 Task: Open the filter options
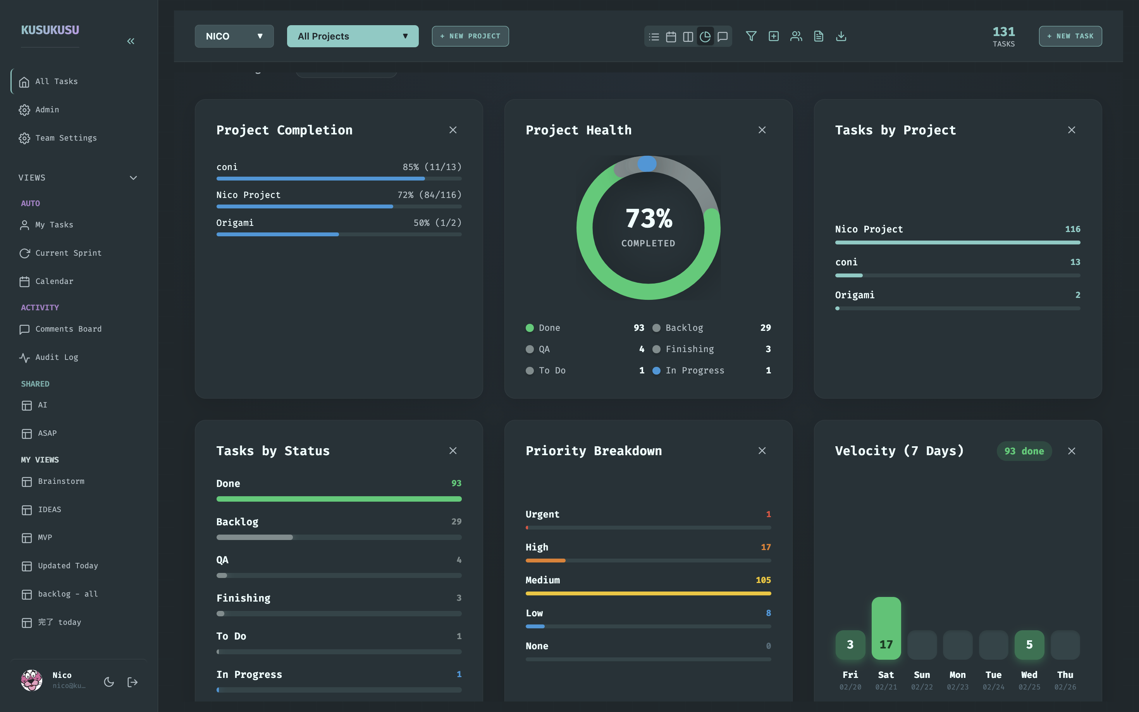pyautogui.click(x=751, y=36)
